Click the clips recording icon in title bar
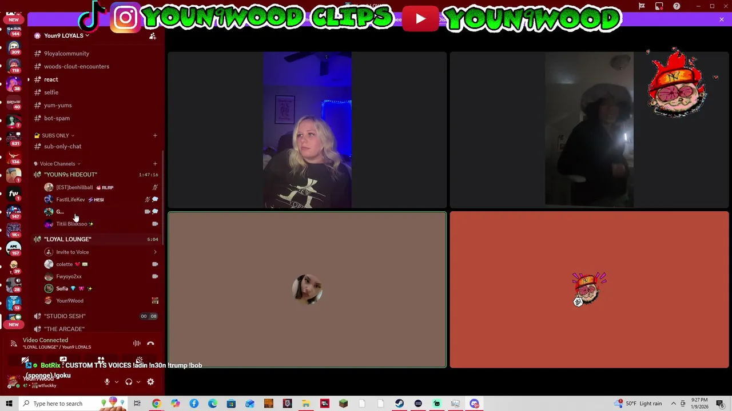Viewport: 732px width, 411px height. click(659, 6)
